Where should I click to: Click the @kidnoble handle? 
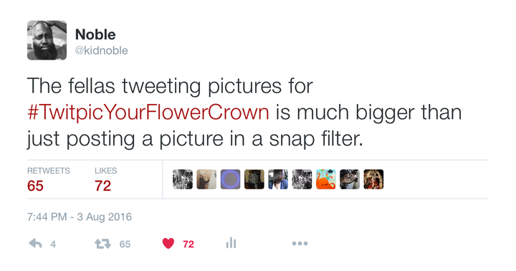(101, 50)
